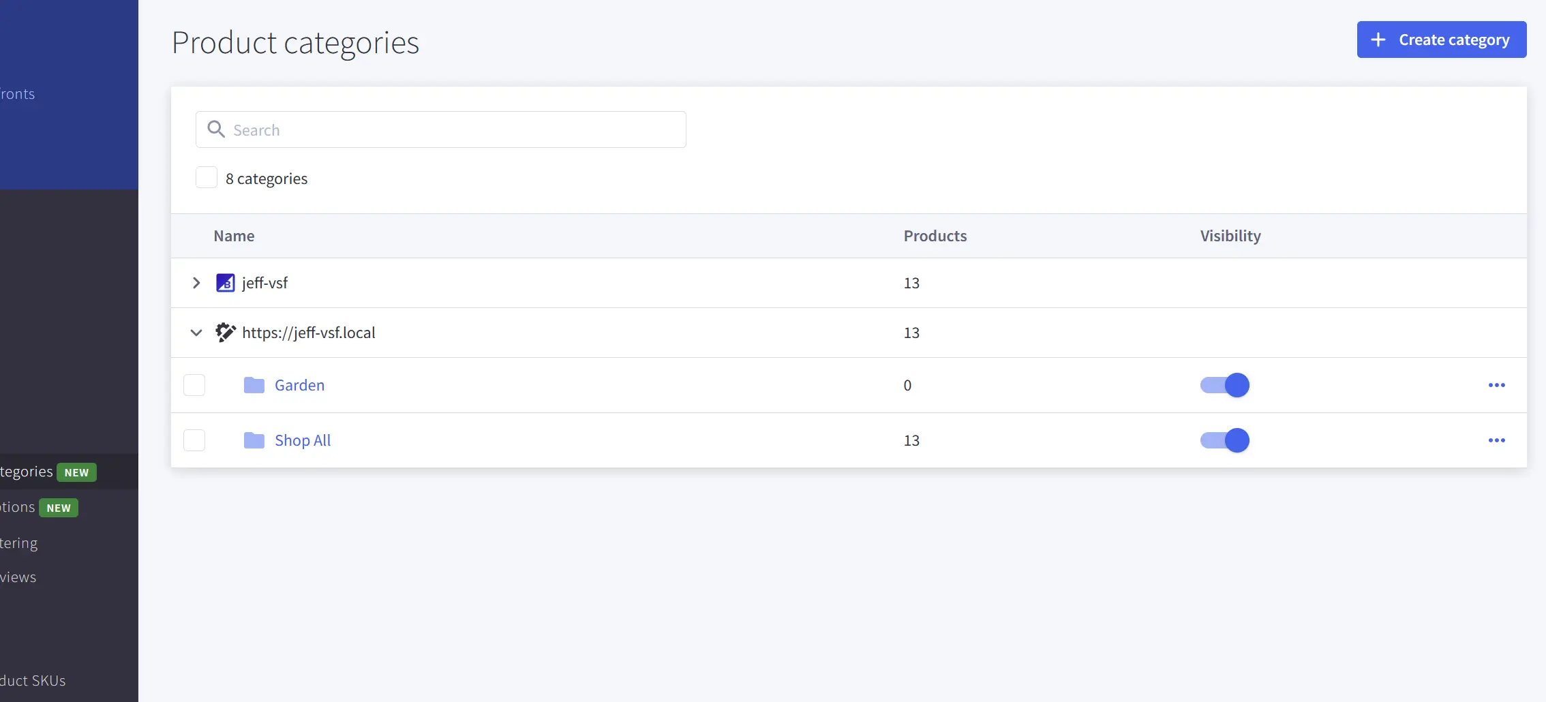Disable visibility for Garden

click(1224, 384)
